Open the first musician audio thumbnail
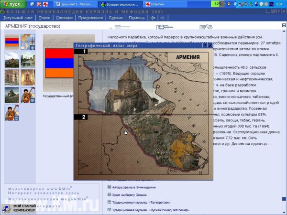Viewport: 287px width, 215px height. tap(28, 94)
